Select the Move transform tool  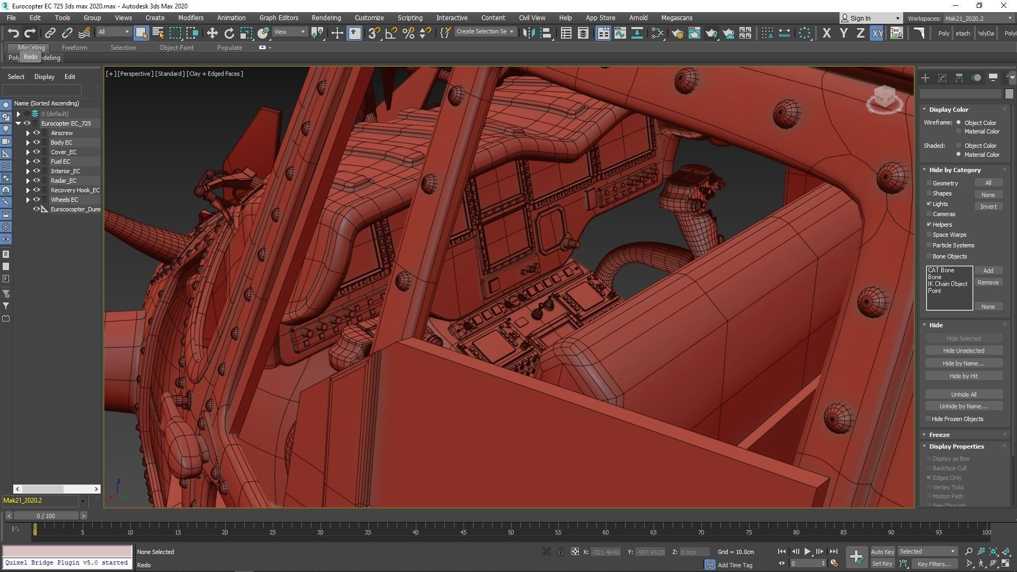(212, 33)
